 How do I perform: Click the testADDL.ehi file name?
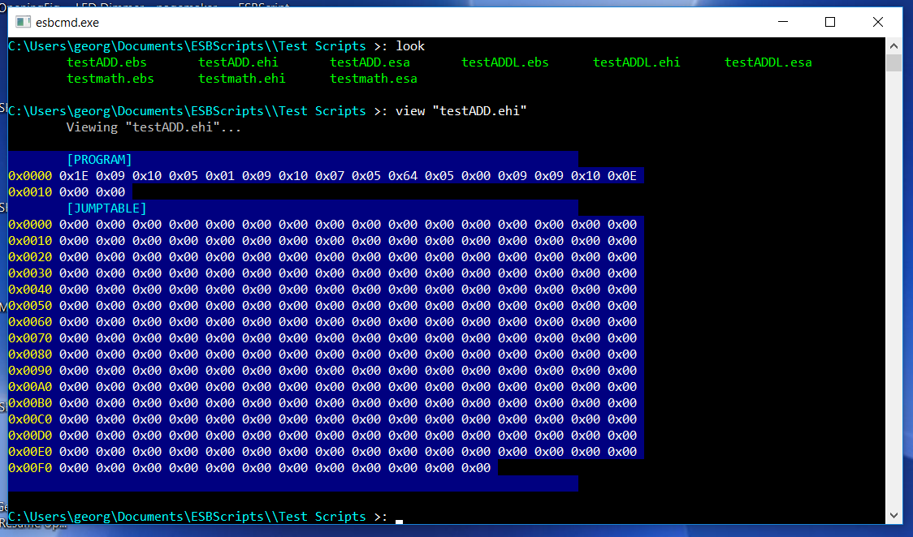coord(636,62)
